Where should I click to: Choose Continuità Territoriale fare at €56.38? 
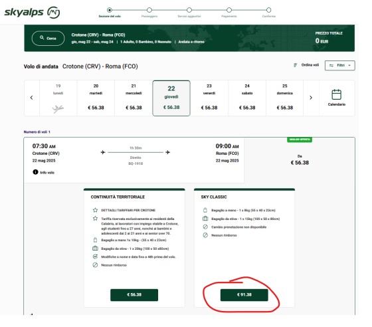click(134, 295)
